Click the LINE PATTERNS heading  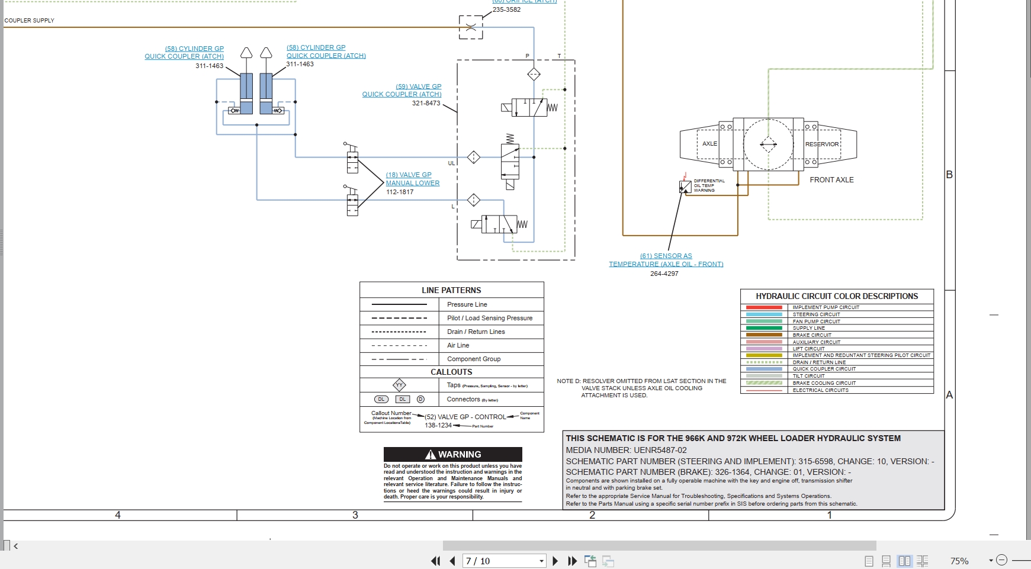coord(451,290)
